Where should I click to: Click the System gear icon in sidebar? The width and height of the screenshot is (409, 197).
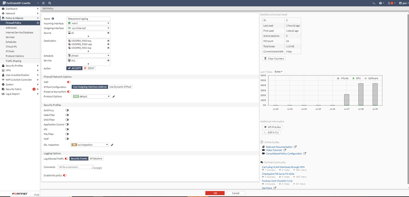coord(3,84)
